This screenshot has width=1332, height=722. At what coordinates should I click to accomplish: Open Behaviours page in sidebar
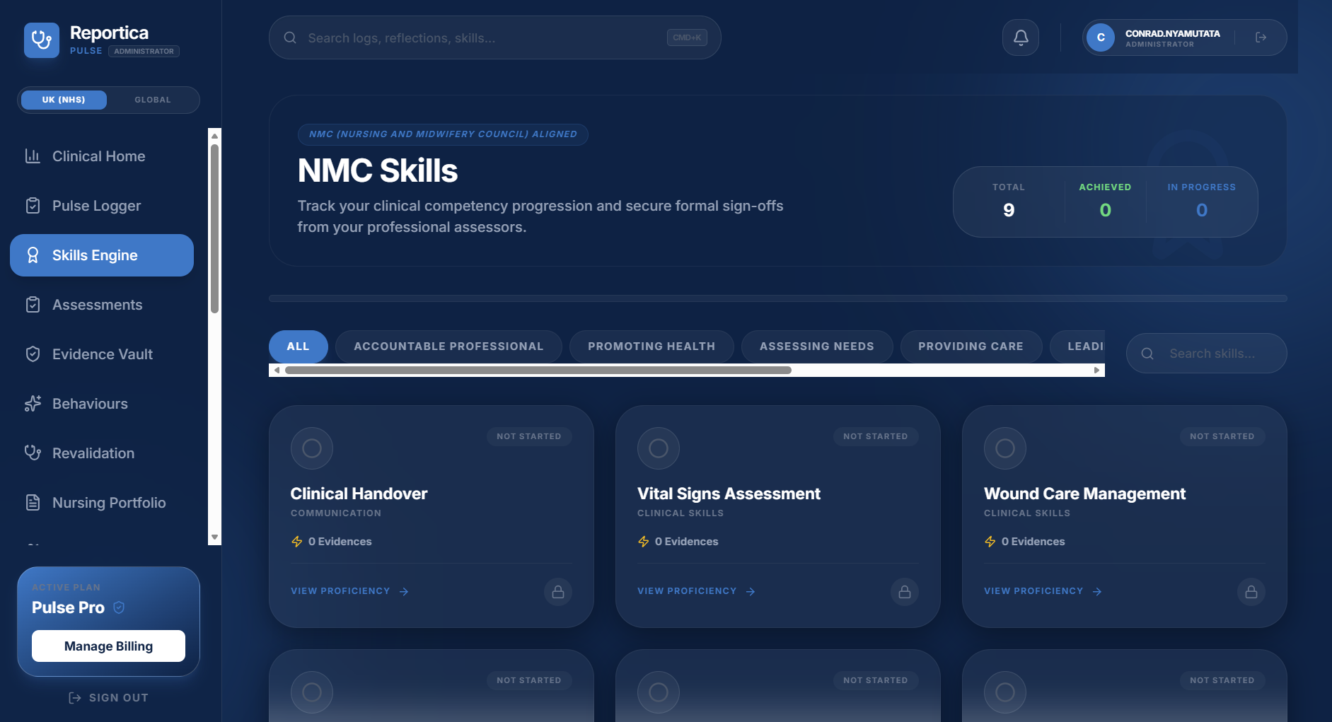click(102, 404)
